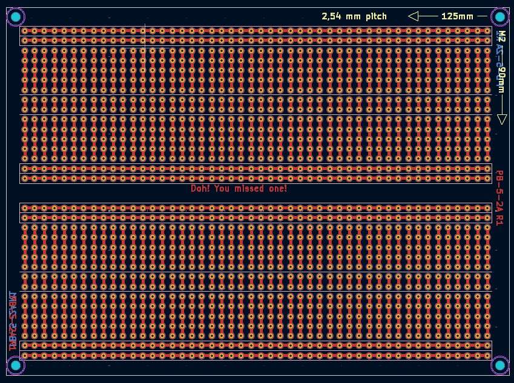
Task: Click the top-right corner mounting hole
Action: point(500,16)
